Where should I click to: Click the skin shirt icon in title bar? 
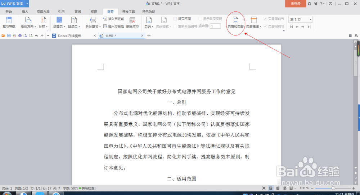[x=316, y=4]
